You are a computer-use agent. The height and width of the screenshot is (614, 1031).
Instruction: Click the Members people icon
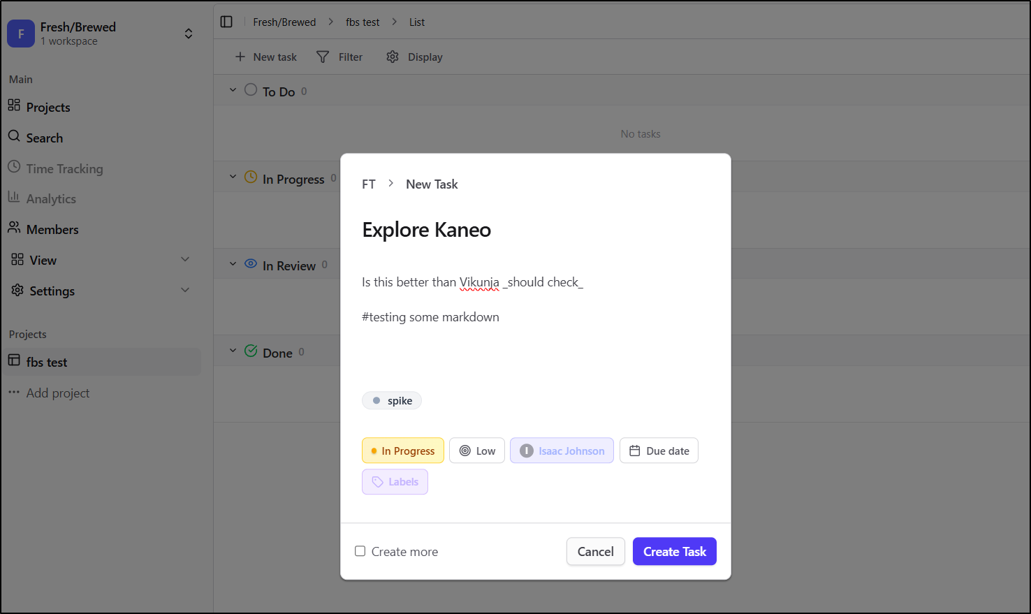point(14,227)
